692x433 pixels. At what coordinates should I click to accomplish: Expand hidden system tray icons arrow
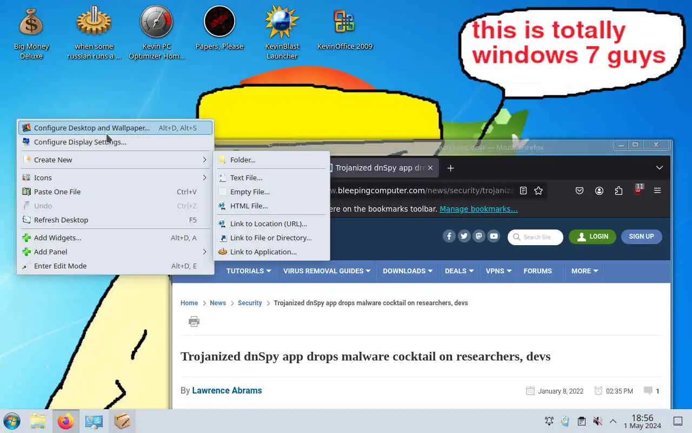tap(613, 421)
